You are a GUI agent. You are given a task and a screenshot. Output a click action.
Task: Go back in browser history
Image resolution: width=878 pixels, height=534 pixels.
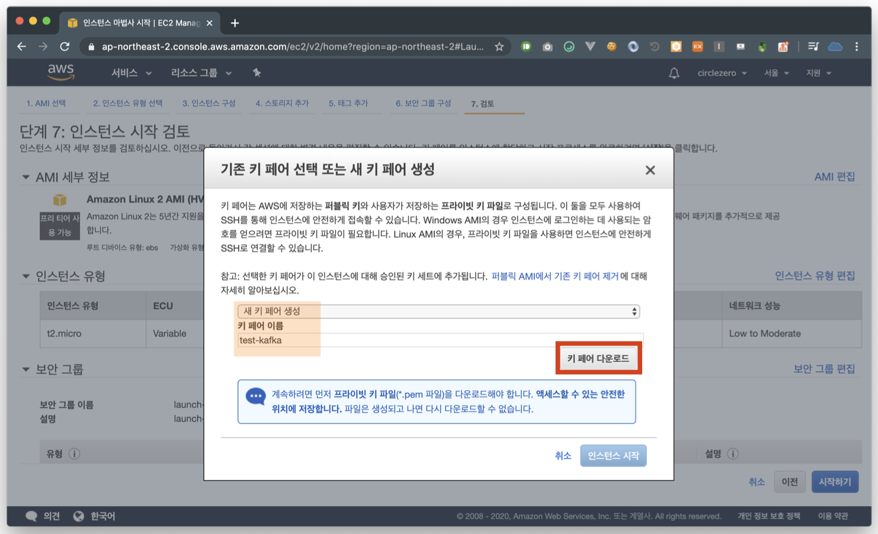tap(22, 46)
